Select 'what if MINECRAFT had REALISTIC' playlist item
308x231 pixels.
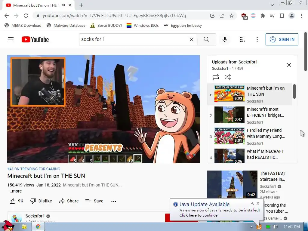pos(249,156)
